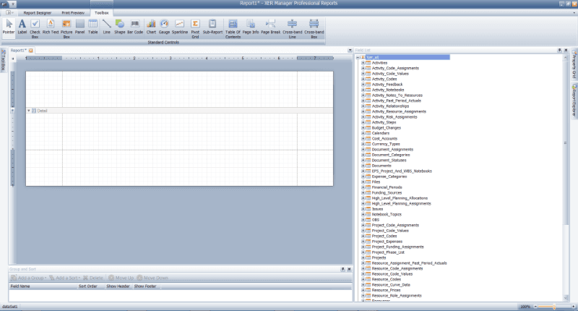Click Delete in Group and Sort

click(93, 278)
